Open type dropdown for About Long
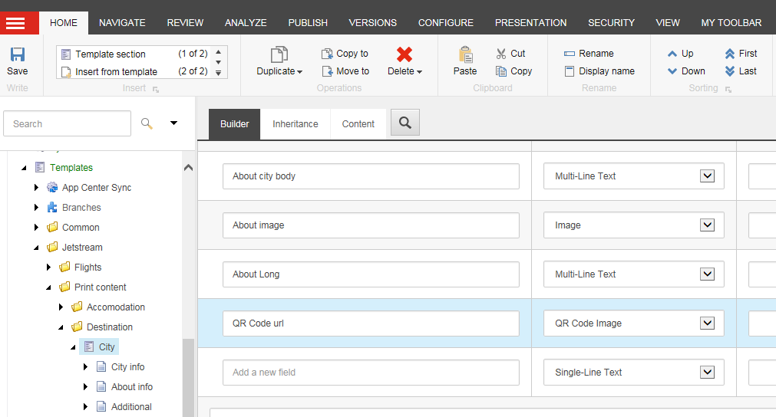The height and width of the screenshot is (417, 776). point(707,274)
